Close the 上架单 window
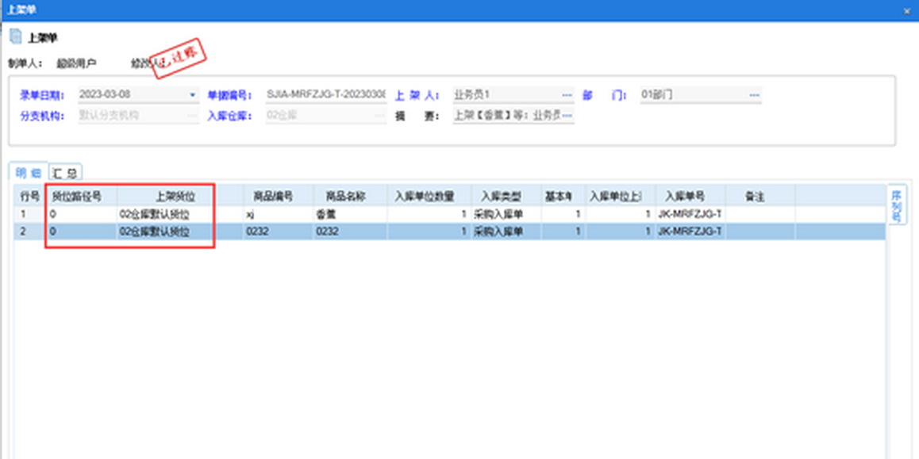This screenshot has height=459, width=919. pos(907,11)
